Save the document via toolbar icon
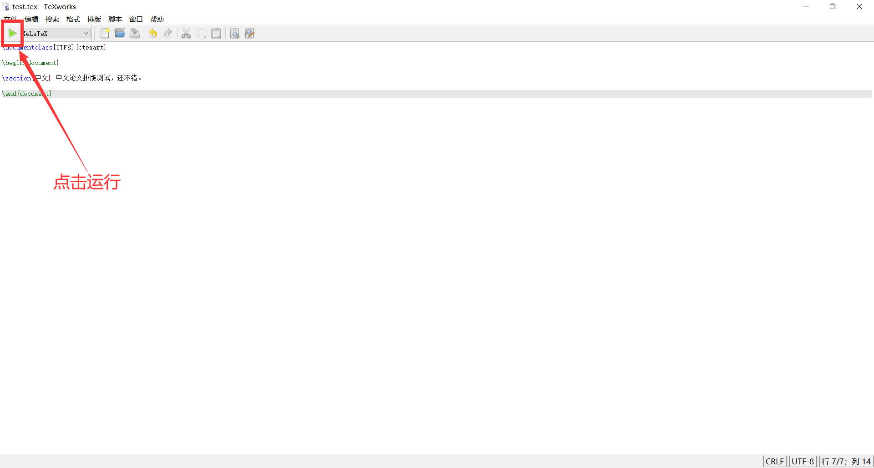This screenshot has width=874, height=468. pos(135,33)
